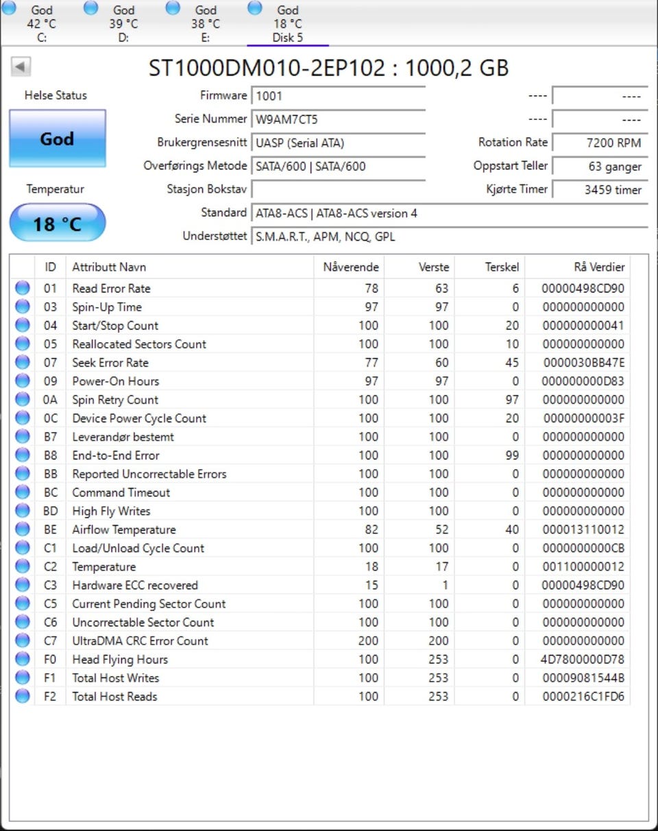Viewport: 658px width, 831px height.
Task: Click the status orb for Start/Stop Count
Action: 23,325
